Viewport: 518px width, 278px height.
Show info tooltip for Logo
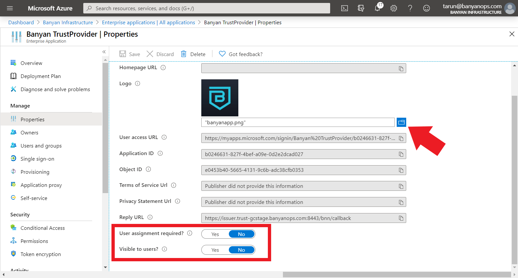pos(138,84)
